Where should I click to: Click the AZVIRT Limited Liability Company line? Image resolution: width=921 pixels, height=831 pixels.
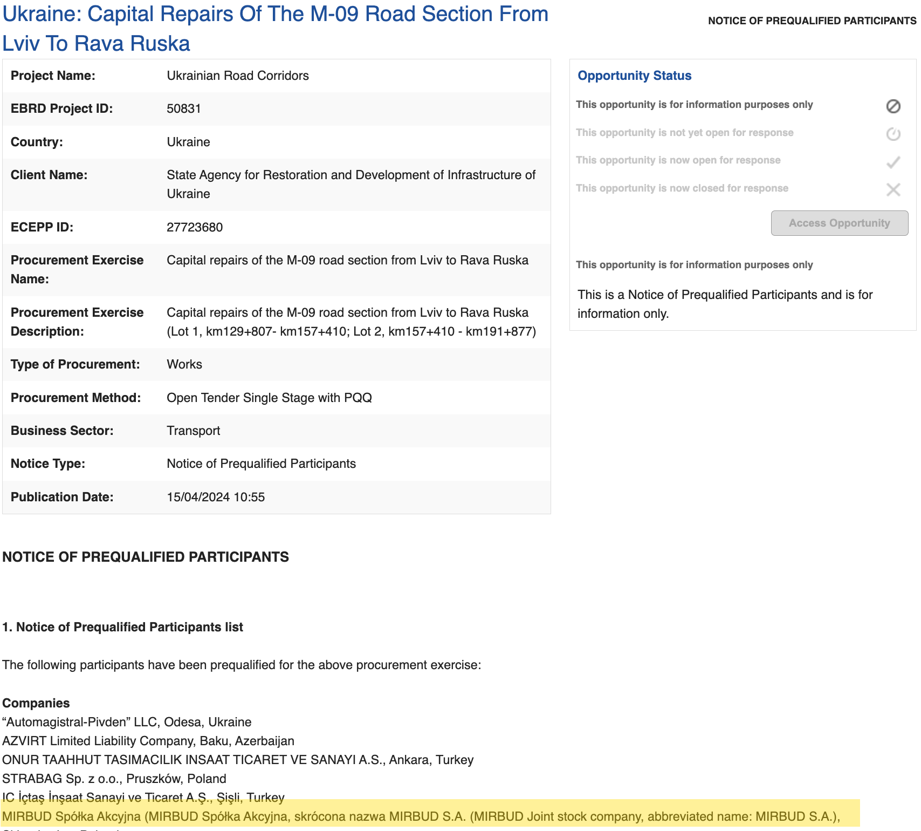(x=148, y=741)
